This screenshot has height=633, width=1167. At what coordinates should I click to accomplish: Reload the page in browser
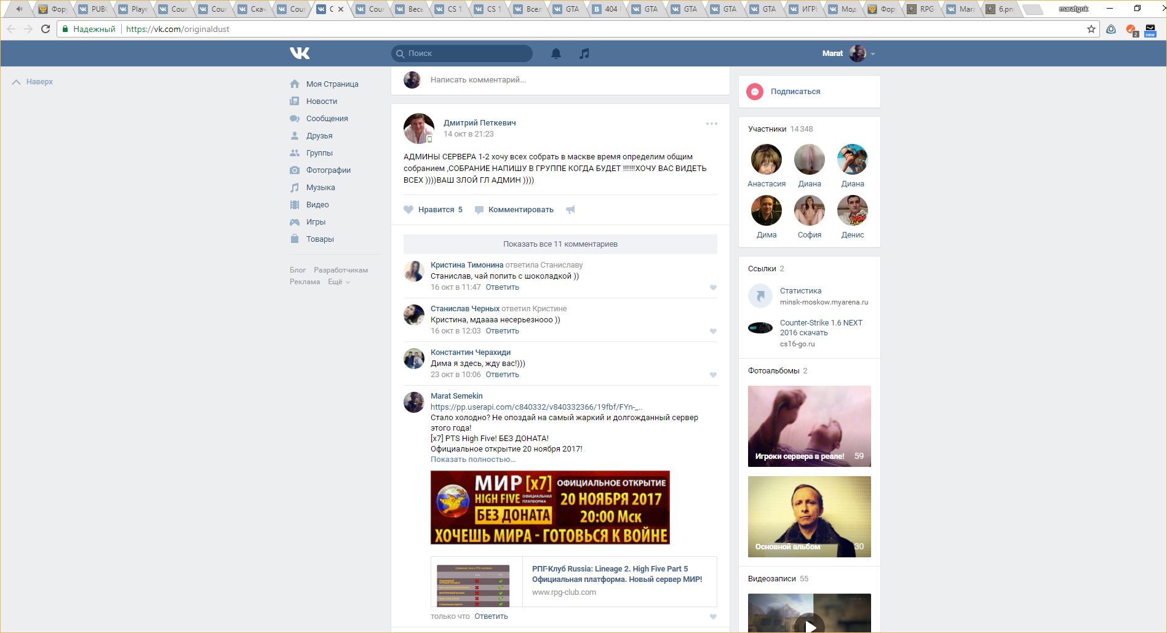[46, 29]
